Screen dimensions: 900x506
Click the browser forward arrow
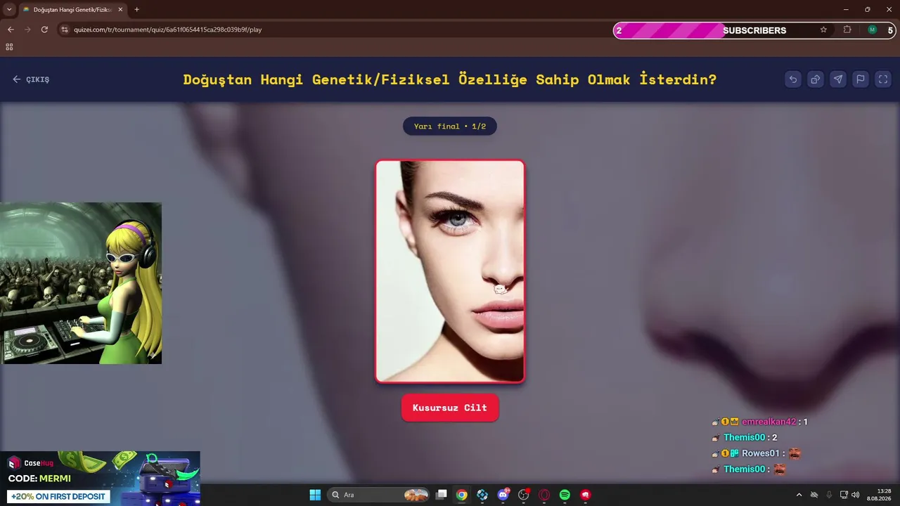click(x=27, y=30)
